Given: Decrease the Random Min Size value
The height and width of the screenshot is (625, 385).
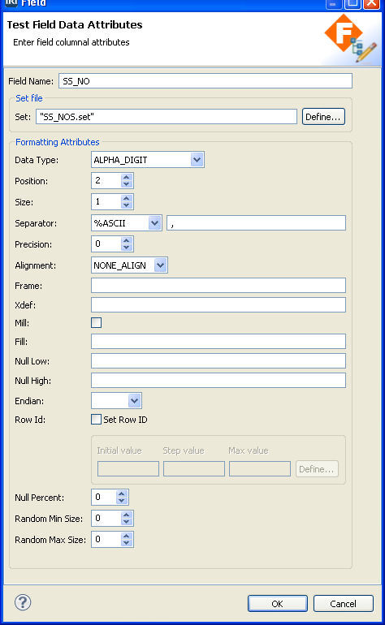Looking at the screenshot, I should (x=127, y=522).
